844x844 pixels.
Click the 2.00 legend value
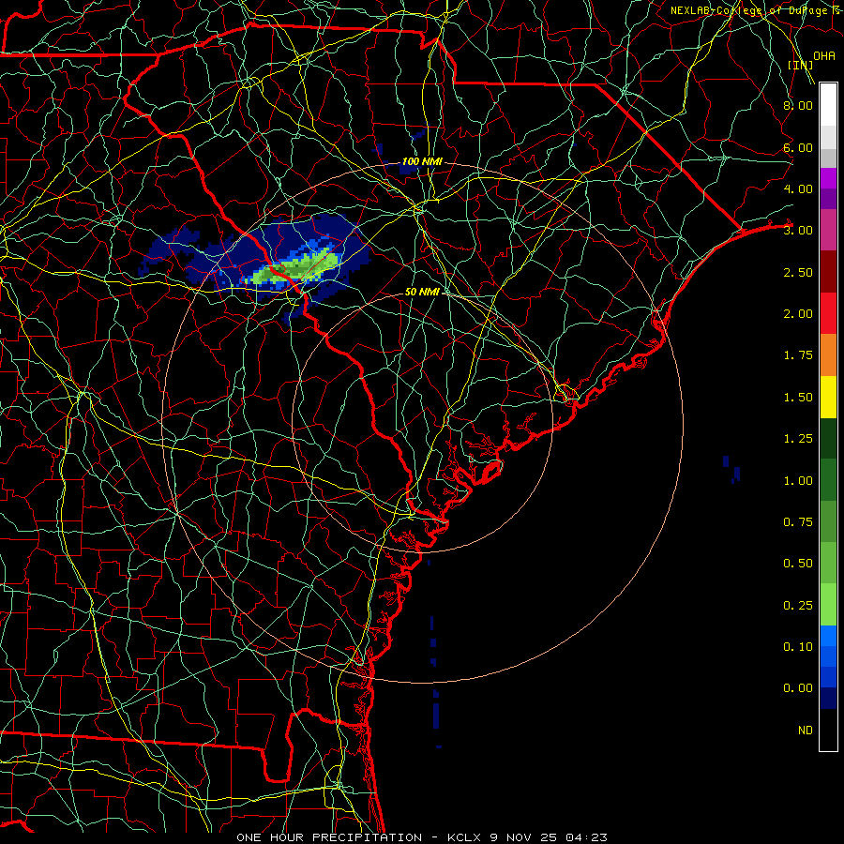pyautogui.click(x=798, y=314)
